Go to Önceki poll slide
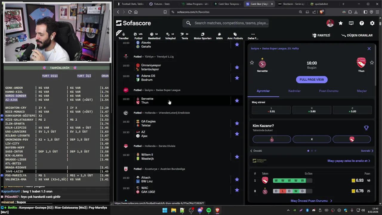The width and height of the screenshot is (382, 215). (x=256, y=151)
